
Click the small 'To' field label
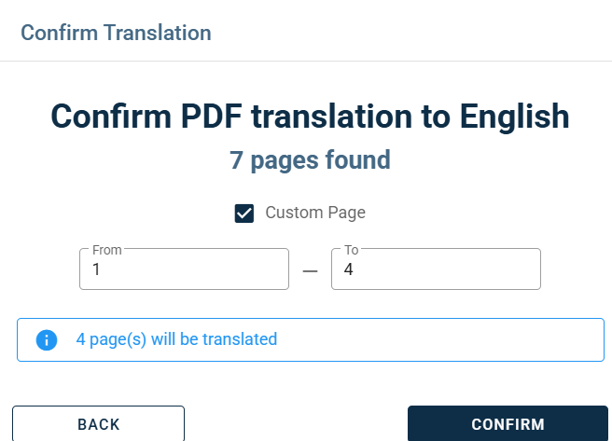352,250
